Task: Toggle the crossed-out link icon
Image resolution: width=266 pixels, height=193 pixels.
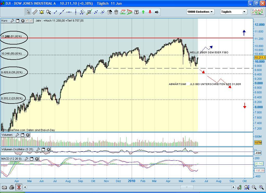Action: (19, 187)
